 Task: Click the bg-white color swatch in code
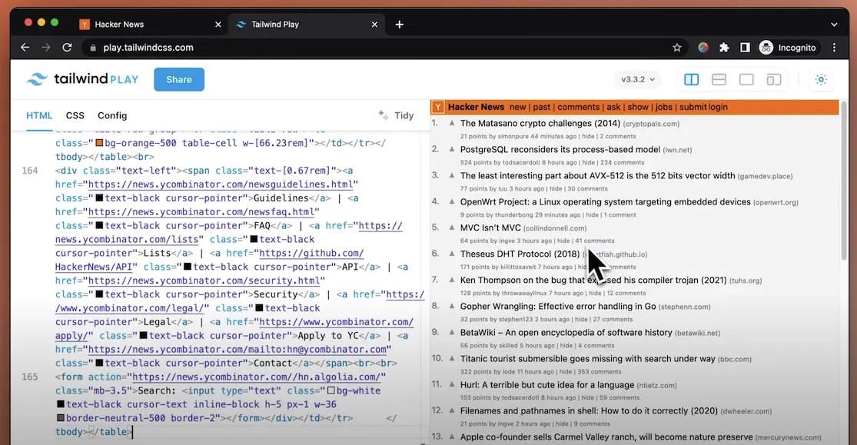coord(331,390)
